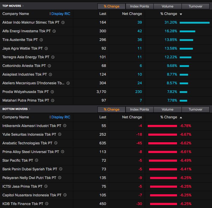Click Last value 3,170

pyautogui.click(x=101, y=92)
